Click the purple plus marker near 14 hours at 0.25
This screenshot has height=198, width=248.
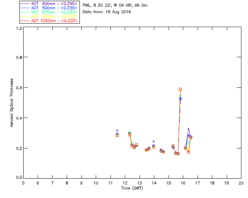153,141
